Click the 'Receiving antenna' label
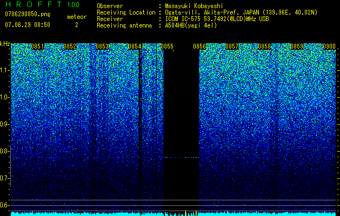The height and width of the screenshot is (216, 340). coord(124,25)
